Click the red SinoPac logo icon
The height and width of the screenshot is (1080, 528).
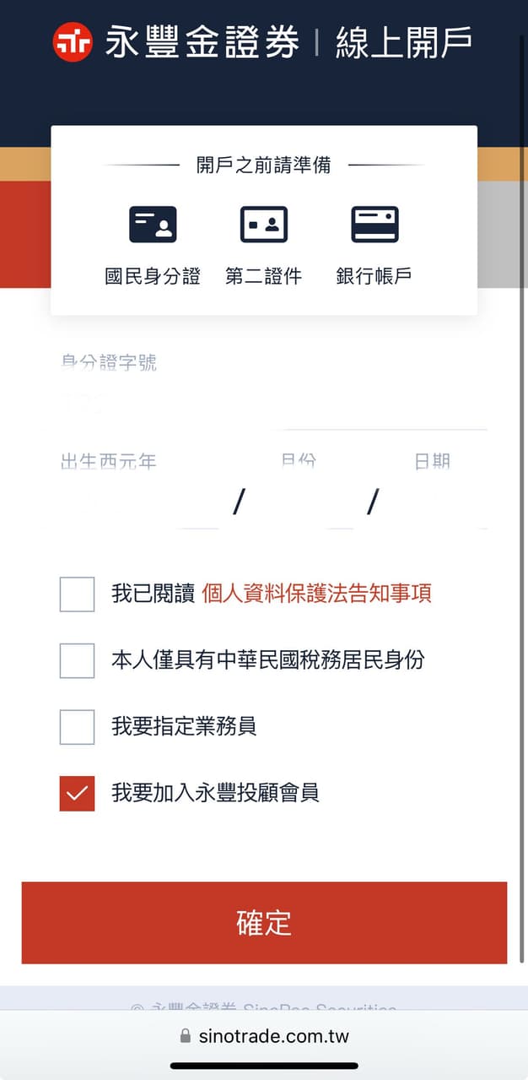[x=71, y=41]
